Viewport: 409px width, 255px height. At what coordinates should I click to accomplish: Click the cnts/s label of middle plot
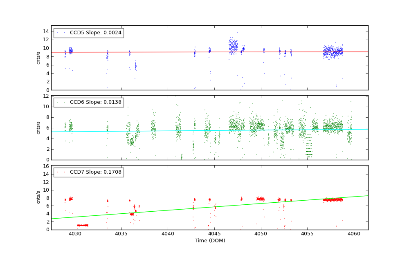coord(38,127)
